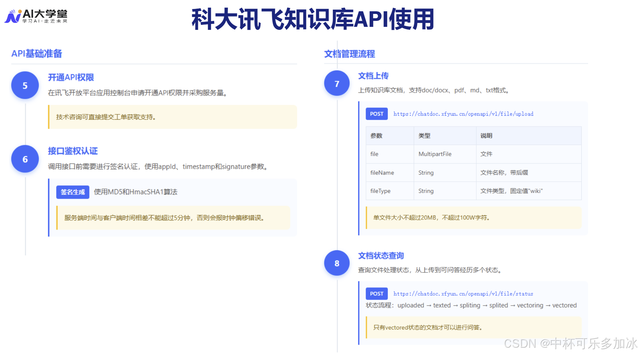This screenshot has height=354, width=639.
Task: Select step badge 6 for 接口鉴权认证
Action: [x=25, y=159]
